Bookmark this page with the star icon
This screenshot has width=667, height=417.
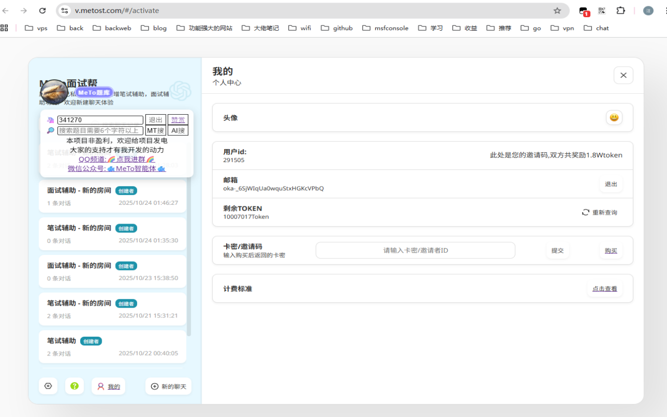(x=557, y=10)
